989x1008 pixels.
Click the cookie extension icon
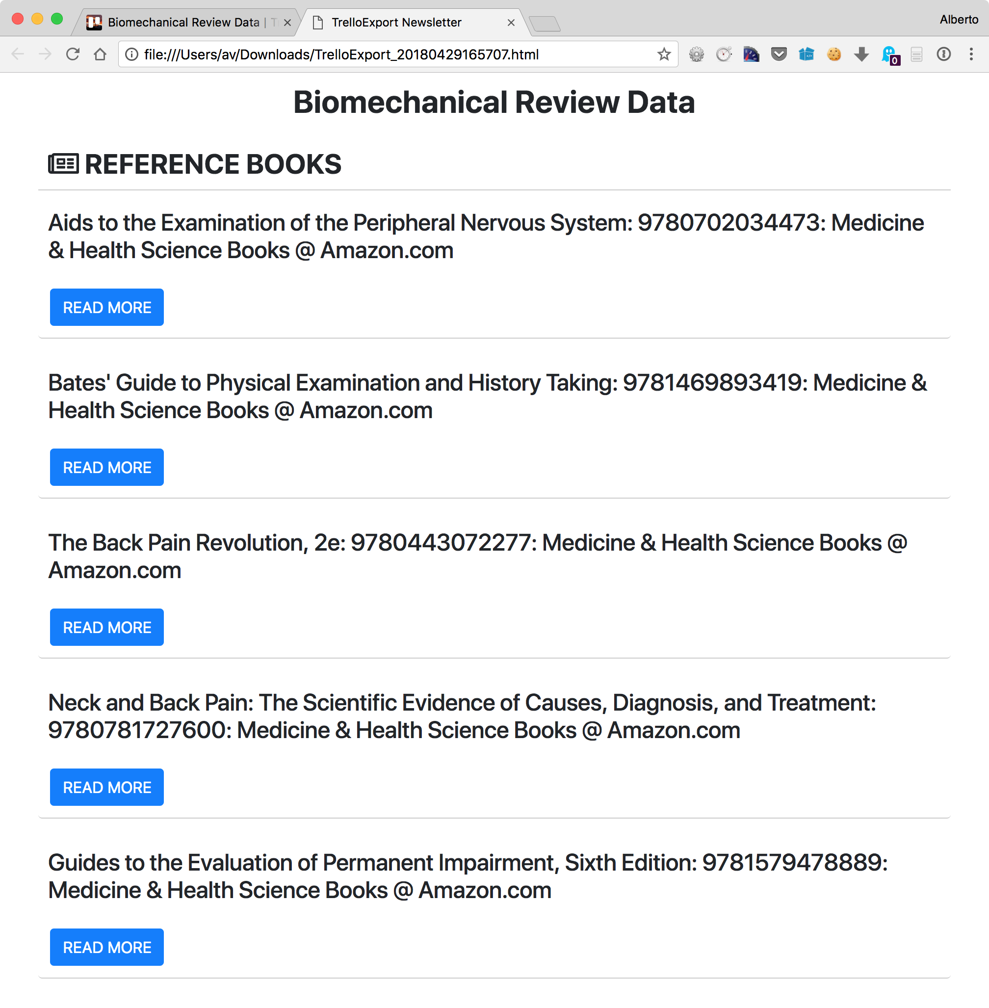click(833, 54)
